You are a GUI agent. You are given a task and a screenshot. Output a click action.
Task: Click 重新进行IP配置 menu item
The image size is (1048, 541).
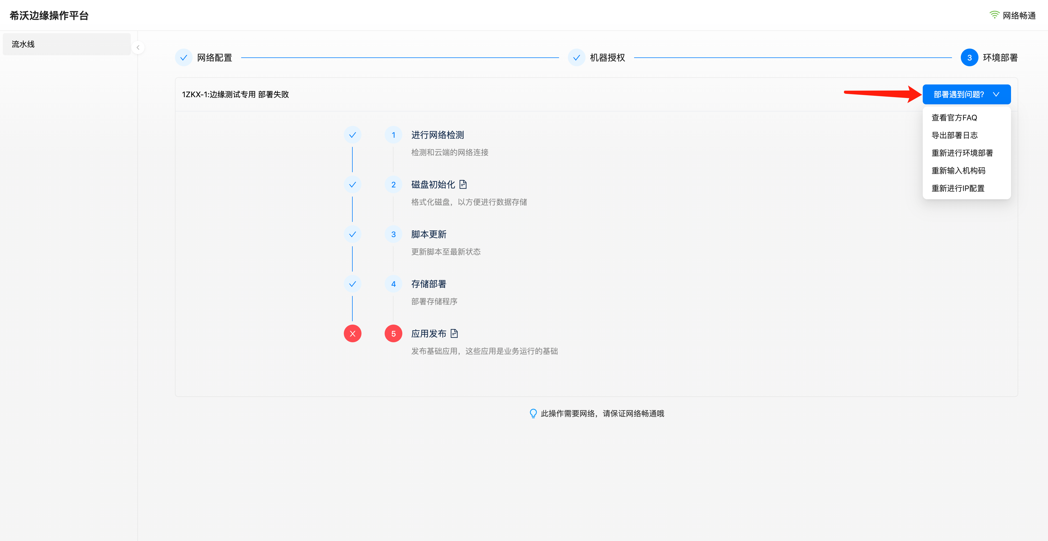[958, 188]
